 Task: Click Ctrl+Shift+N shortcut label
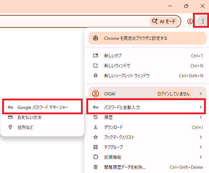pos(191,76)
